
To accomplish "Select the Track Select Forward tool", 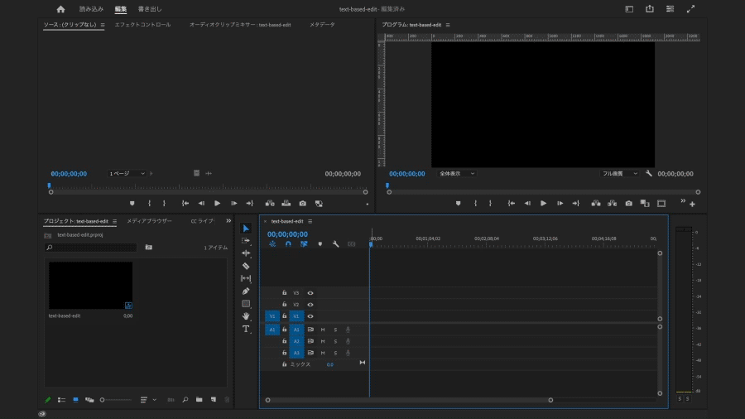I will point(246,241).
